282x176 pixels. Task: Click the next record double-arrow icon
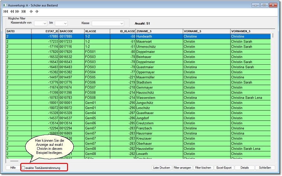(17, 12)
